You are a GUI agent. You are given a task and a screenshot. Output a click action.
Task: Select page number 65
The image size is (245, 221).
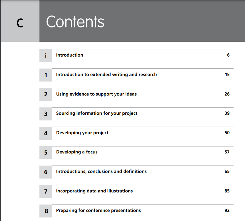pyautogui.click(x=227, y=172)
